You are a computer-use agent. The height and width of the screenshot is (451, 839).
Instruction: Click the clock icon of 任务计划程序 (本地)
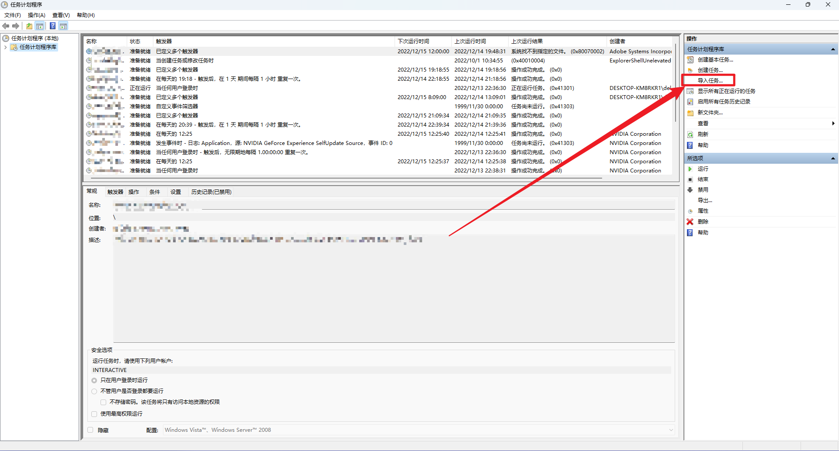coord(6,38)
